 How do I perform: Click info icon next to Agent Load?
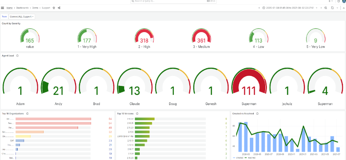(18, 56)
